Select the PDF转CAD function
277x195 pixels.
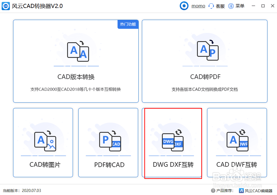pos(108,143)
